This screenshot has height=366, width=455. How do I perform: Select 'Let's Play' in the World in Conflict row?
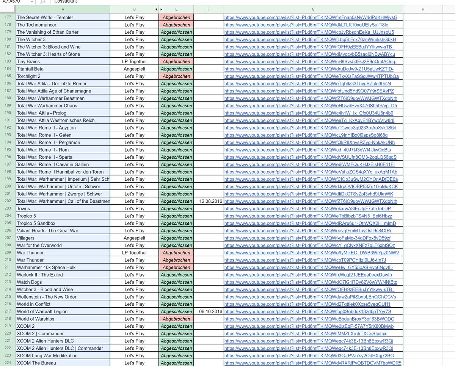point(135,304)
